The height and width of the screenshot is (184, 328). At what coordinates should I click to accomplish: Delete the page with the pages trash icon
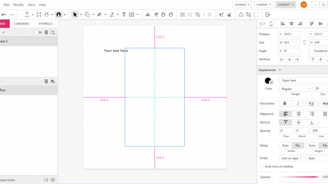46,32
